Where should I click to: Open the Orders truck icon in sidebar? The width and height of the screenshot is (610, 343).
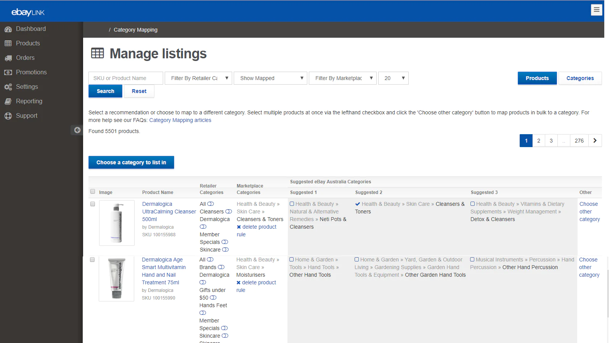8,58
